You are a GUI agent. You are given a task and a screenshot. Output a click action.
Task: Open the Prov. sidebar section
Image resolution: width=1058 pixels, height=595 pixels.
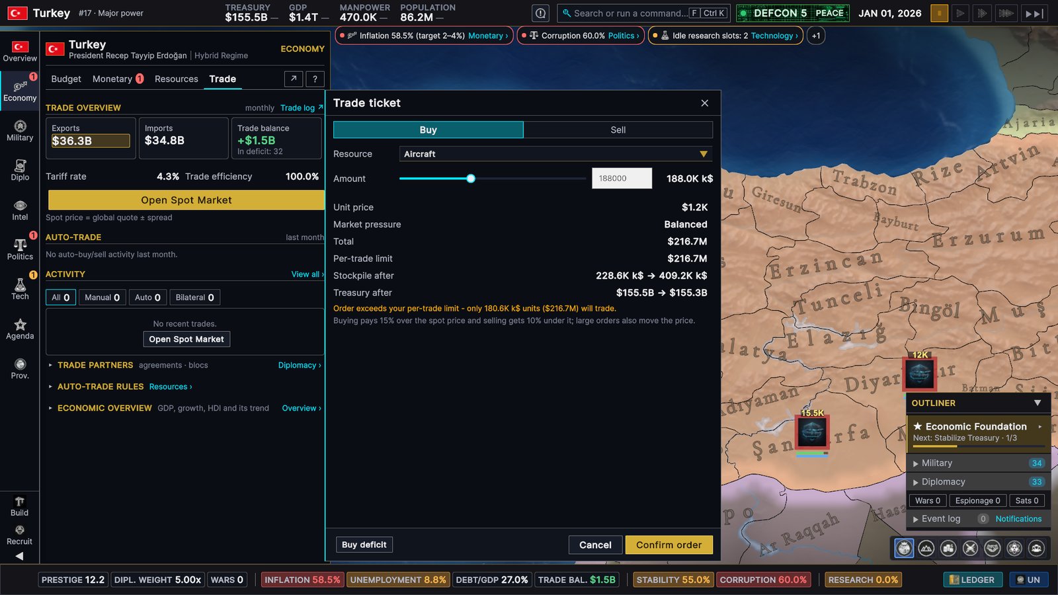click(20, 369)
